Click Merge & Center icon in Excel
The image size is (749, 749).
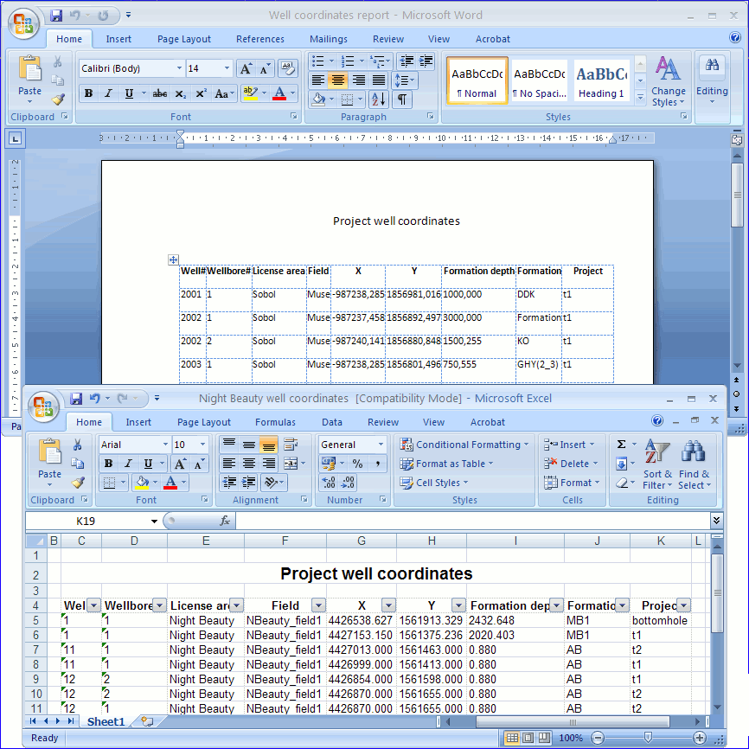pos(291,464)
